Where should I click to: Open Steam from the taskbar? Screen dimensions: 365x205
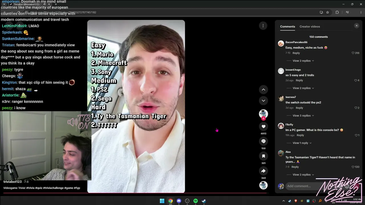(x=204, y=201)
